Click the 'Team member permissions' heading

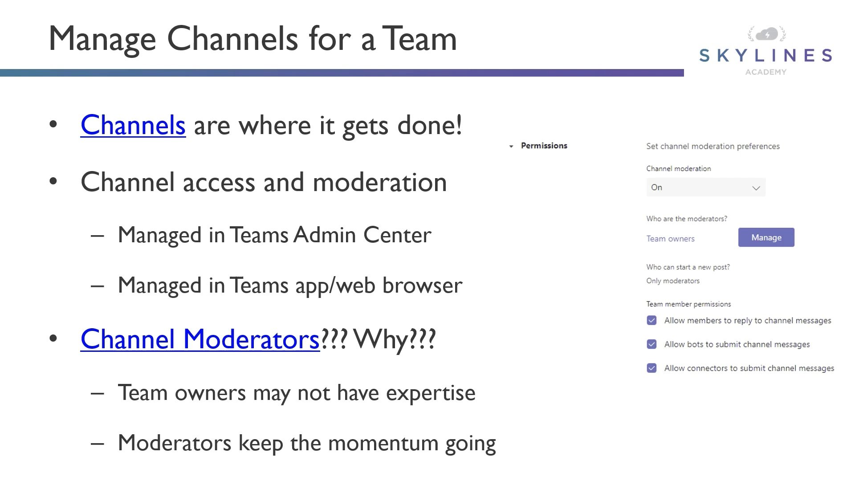point(688,304)
